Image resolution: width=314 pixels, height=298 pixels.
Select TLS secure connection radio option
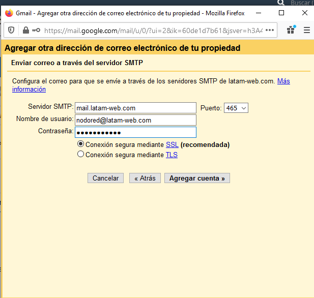coord(80,154)
